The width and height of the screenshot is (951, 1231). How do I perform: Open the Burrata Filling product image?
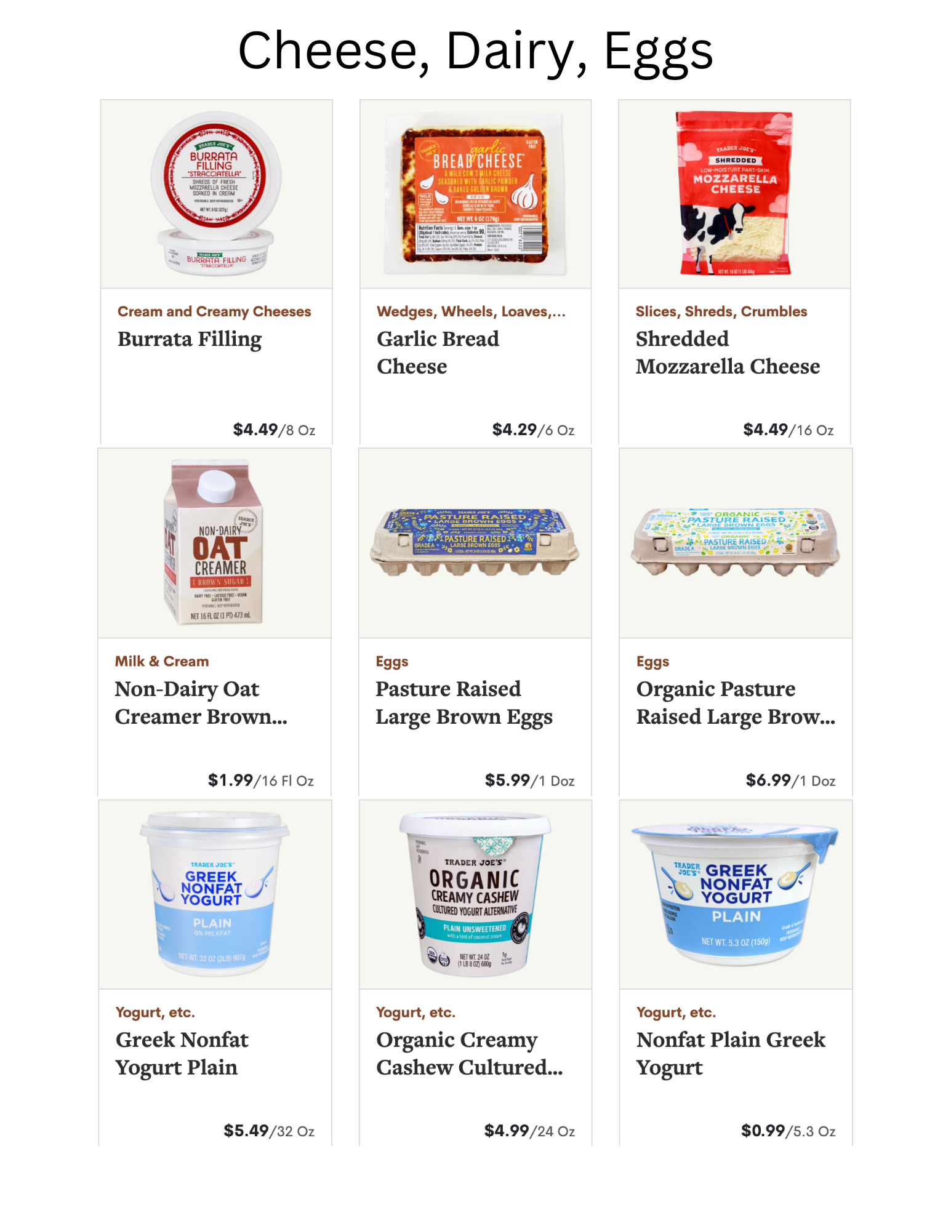(217, 194)
